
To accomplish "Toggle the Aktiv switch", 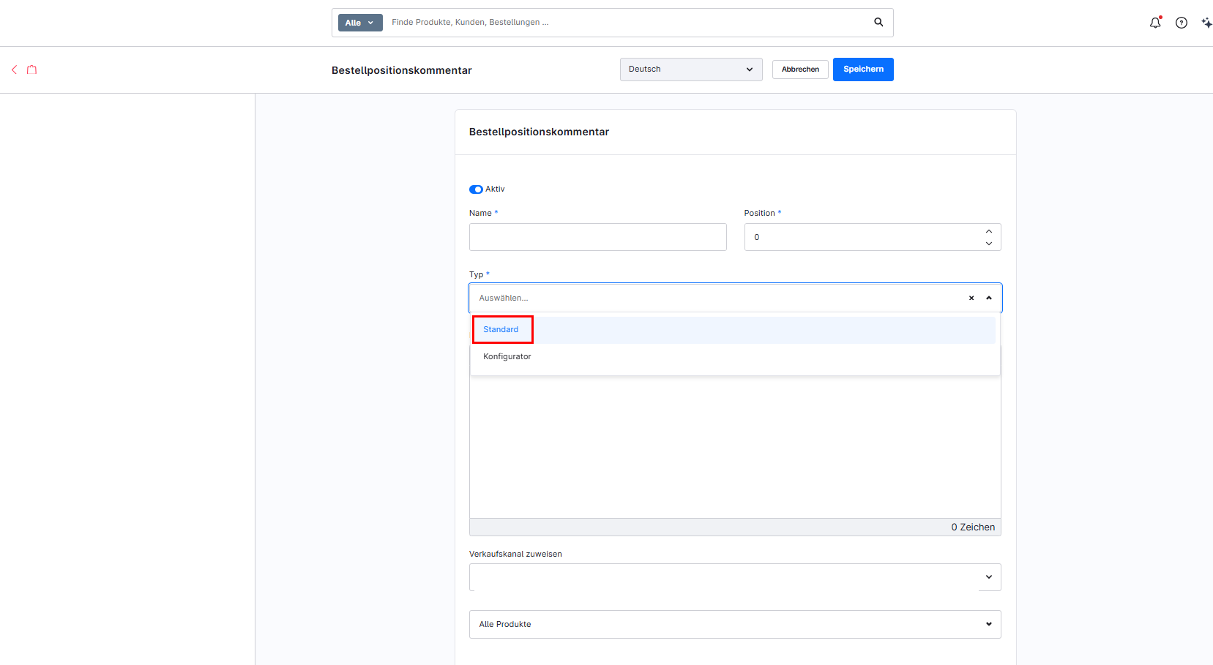I will coord(476,189).
